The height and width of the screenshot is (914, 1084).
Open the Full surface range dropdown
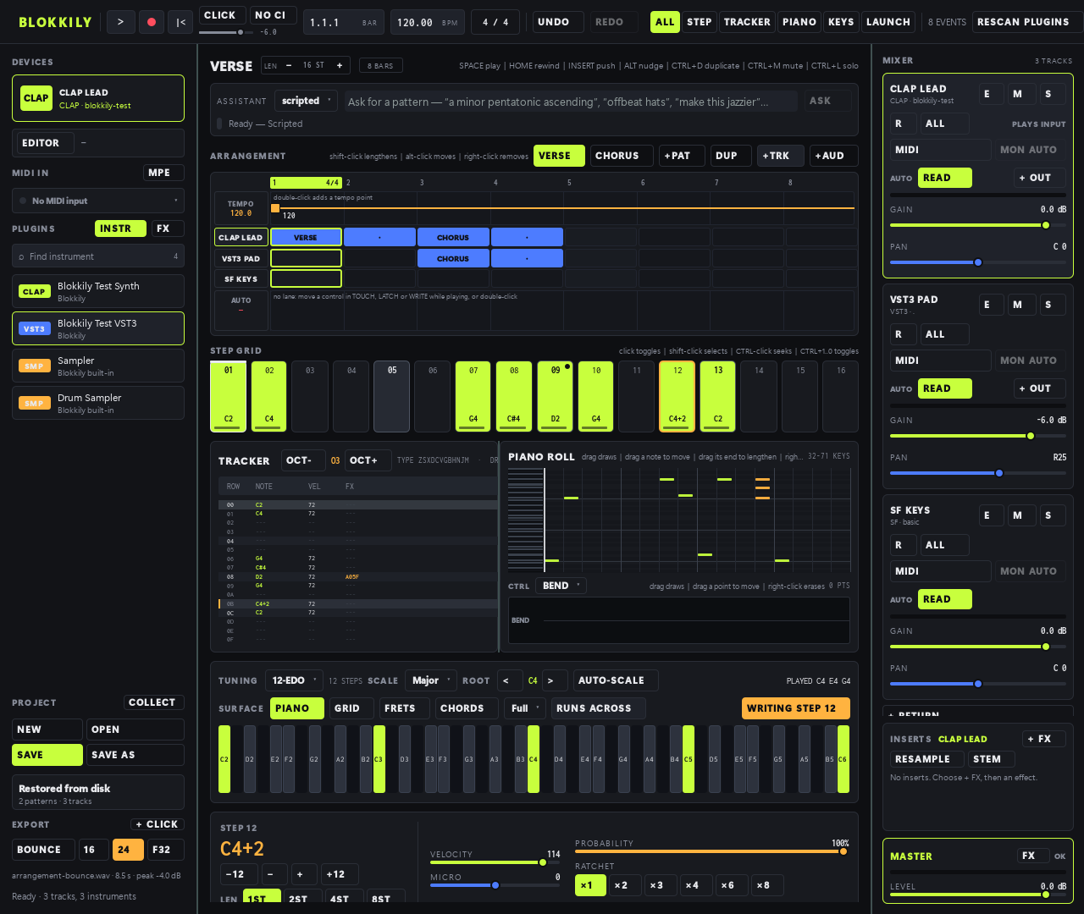click(x=525, y=708)
